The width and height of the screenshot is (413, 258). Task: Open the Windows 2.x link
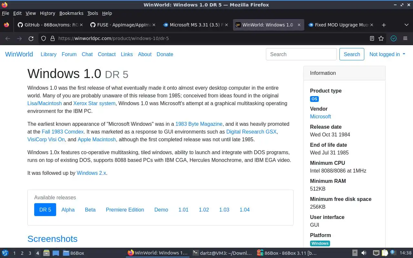click(x=91, y=173)
